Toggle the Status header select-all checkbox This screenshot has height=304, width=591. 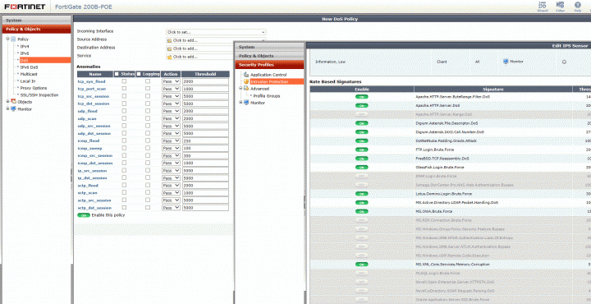[x=117, y=74]
